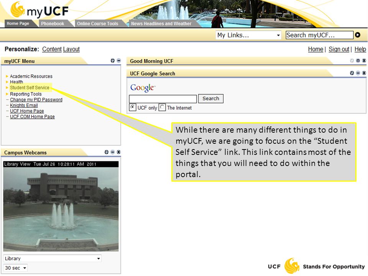The height and width of the screenshot is (276, 368).
Task: Expand the Health menu folder
Action: coord(7,82)
